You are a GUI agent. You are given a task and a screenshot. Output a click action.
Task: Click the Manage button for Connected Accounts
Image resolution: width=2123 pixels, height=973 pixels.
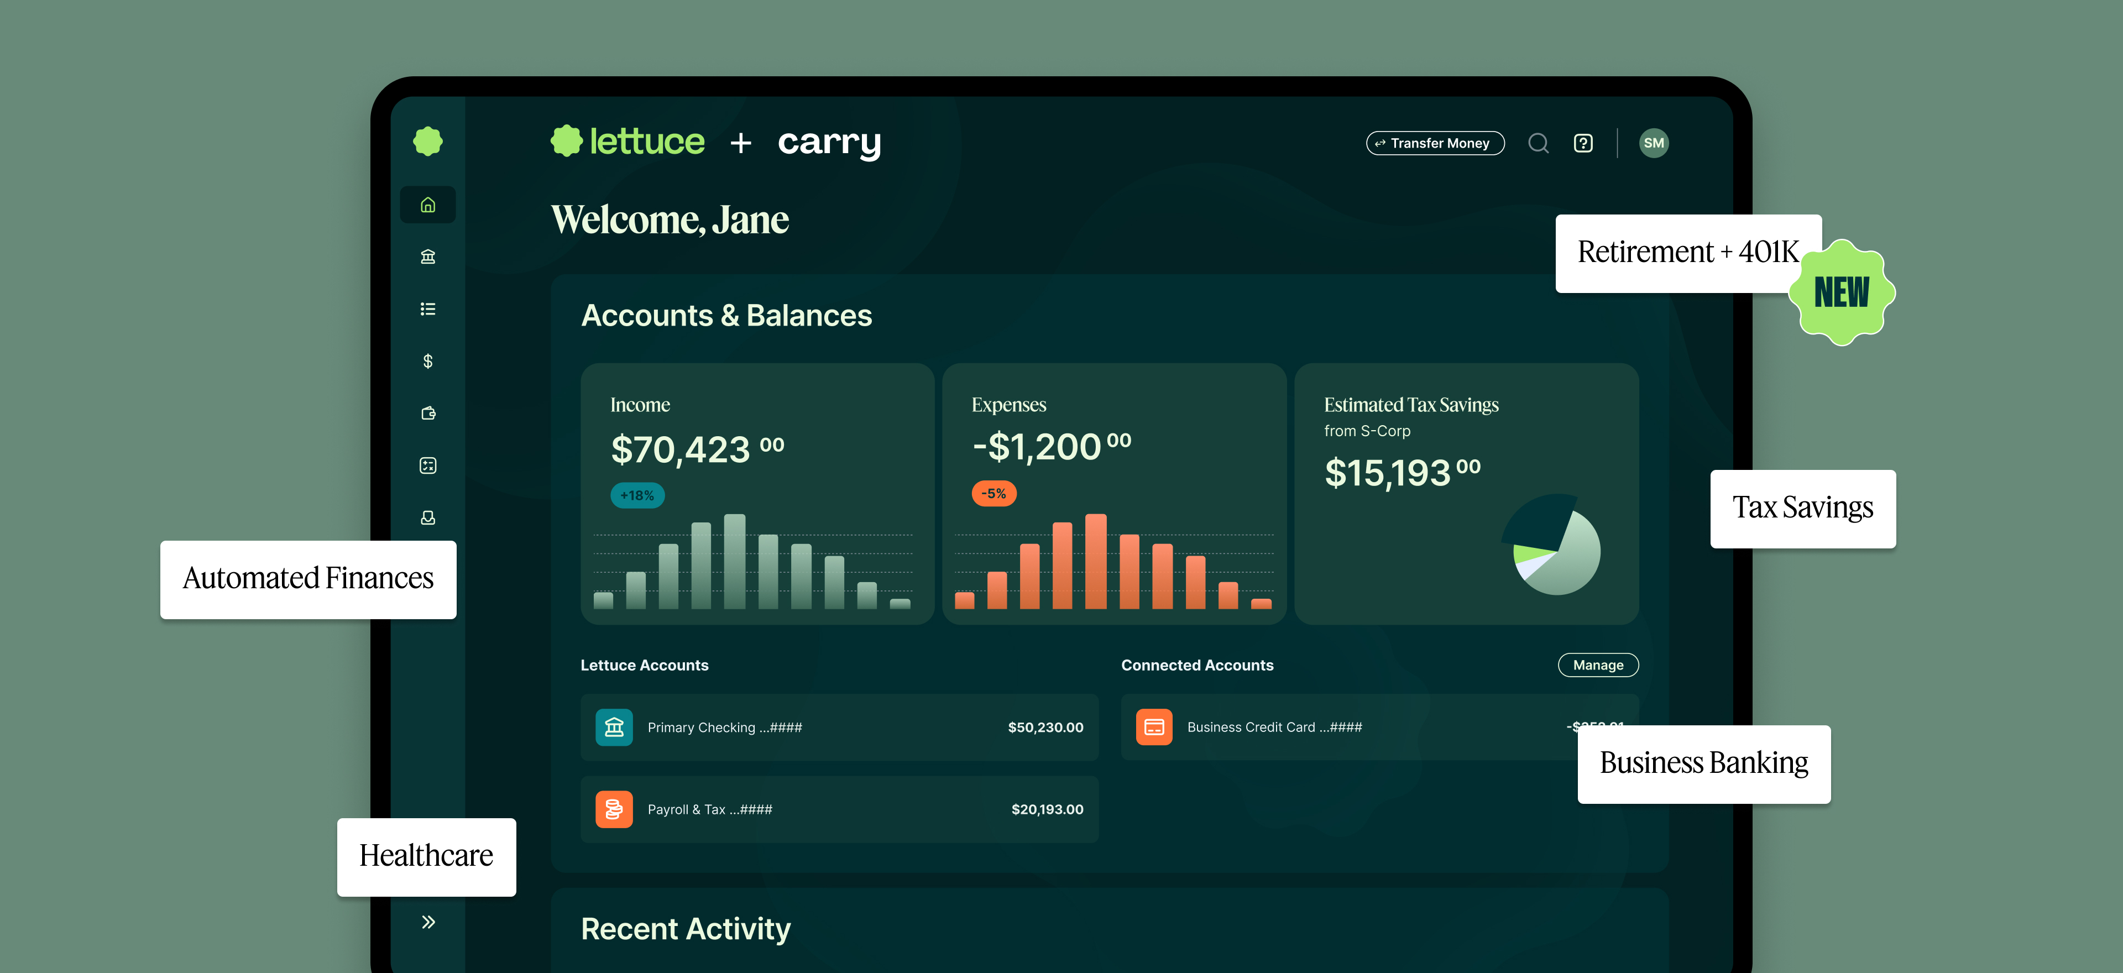[x=1597, y=665]
